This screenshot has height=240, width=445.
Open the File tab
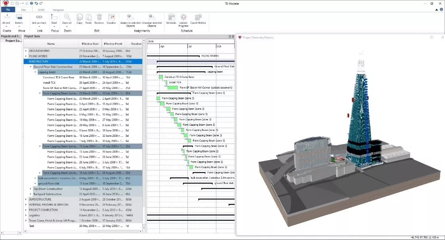click(x=8, y=9)
